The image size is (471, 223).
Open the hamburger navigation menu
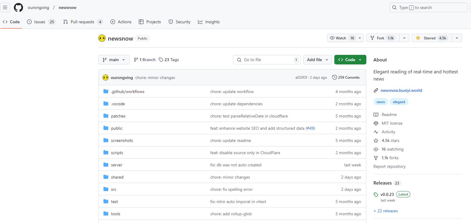click(5, 7)
